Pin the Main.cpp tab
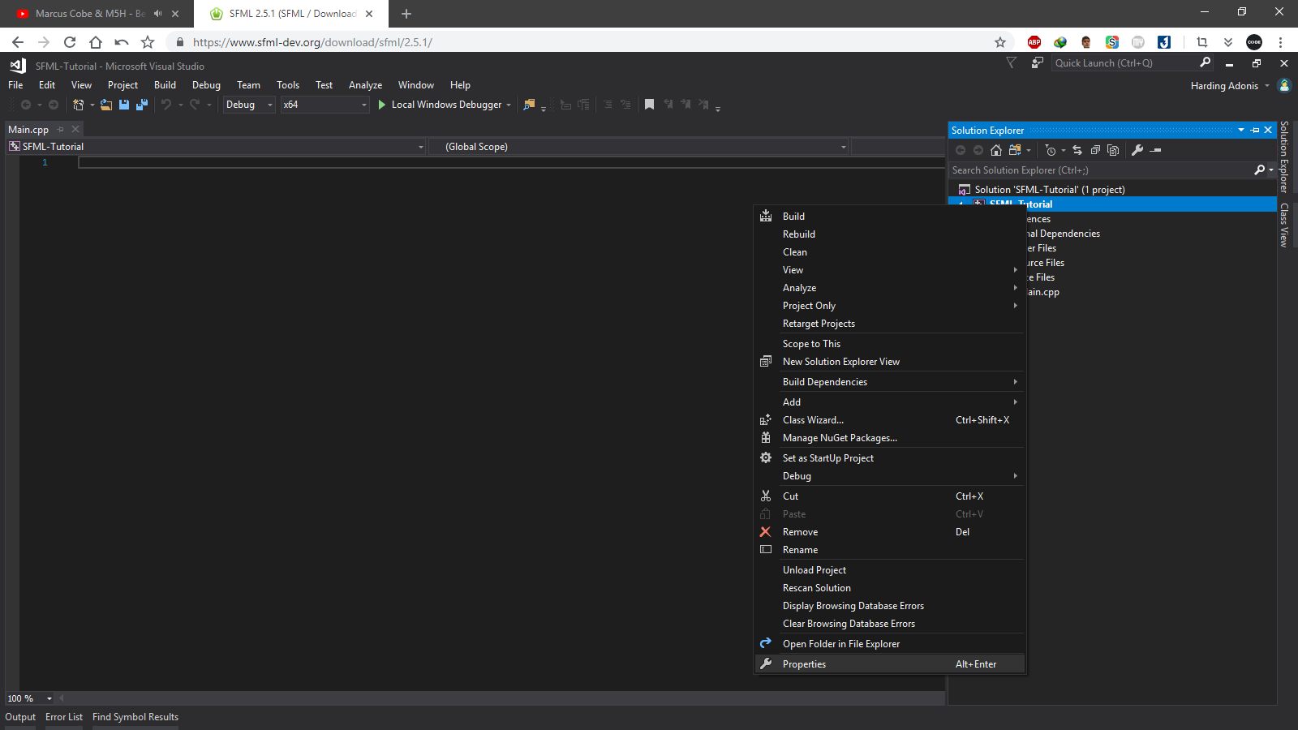Image resolution: width=1298 pixels, height=730 pixels. [61, 129]
